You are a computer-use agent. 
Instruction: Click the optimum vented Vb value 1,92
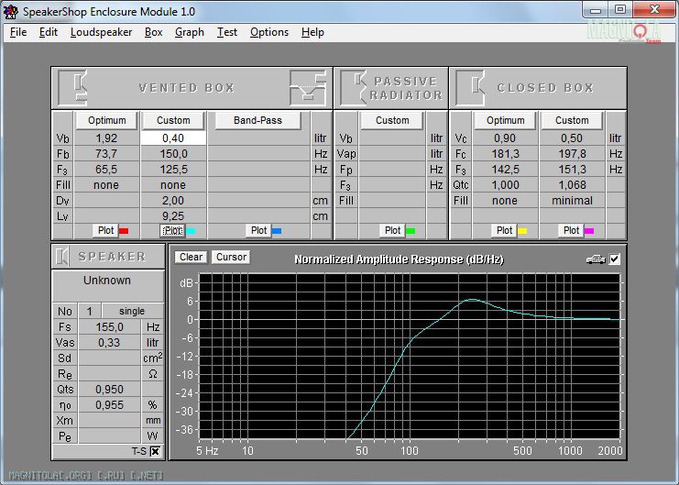[x=106, y=138]
